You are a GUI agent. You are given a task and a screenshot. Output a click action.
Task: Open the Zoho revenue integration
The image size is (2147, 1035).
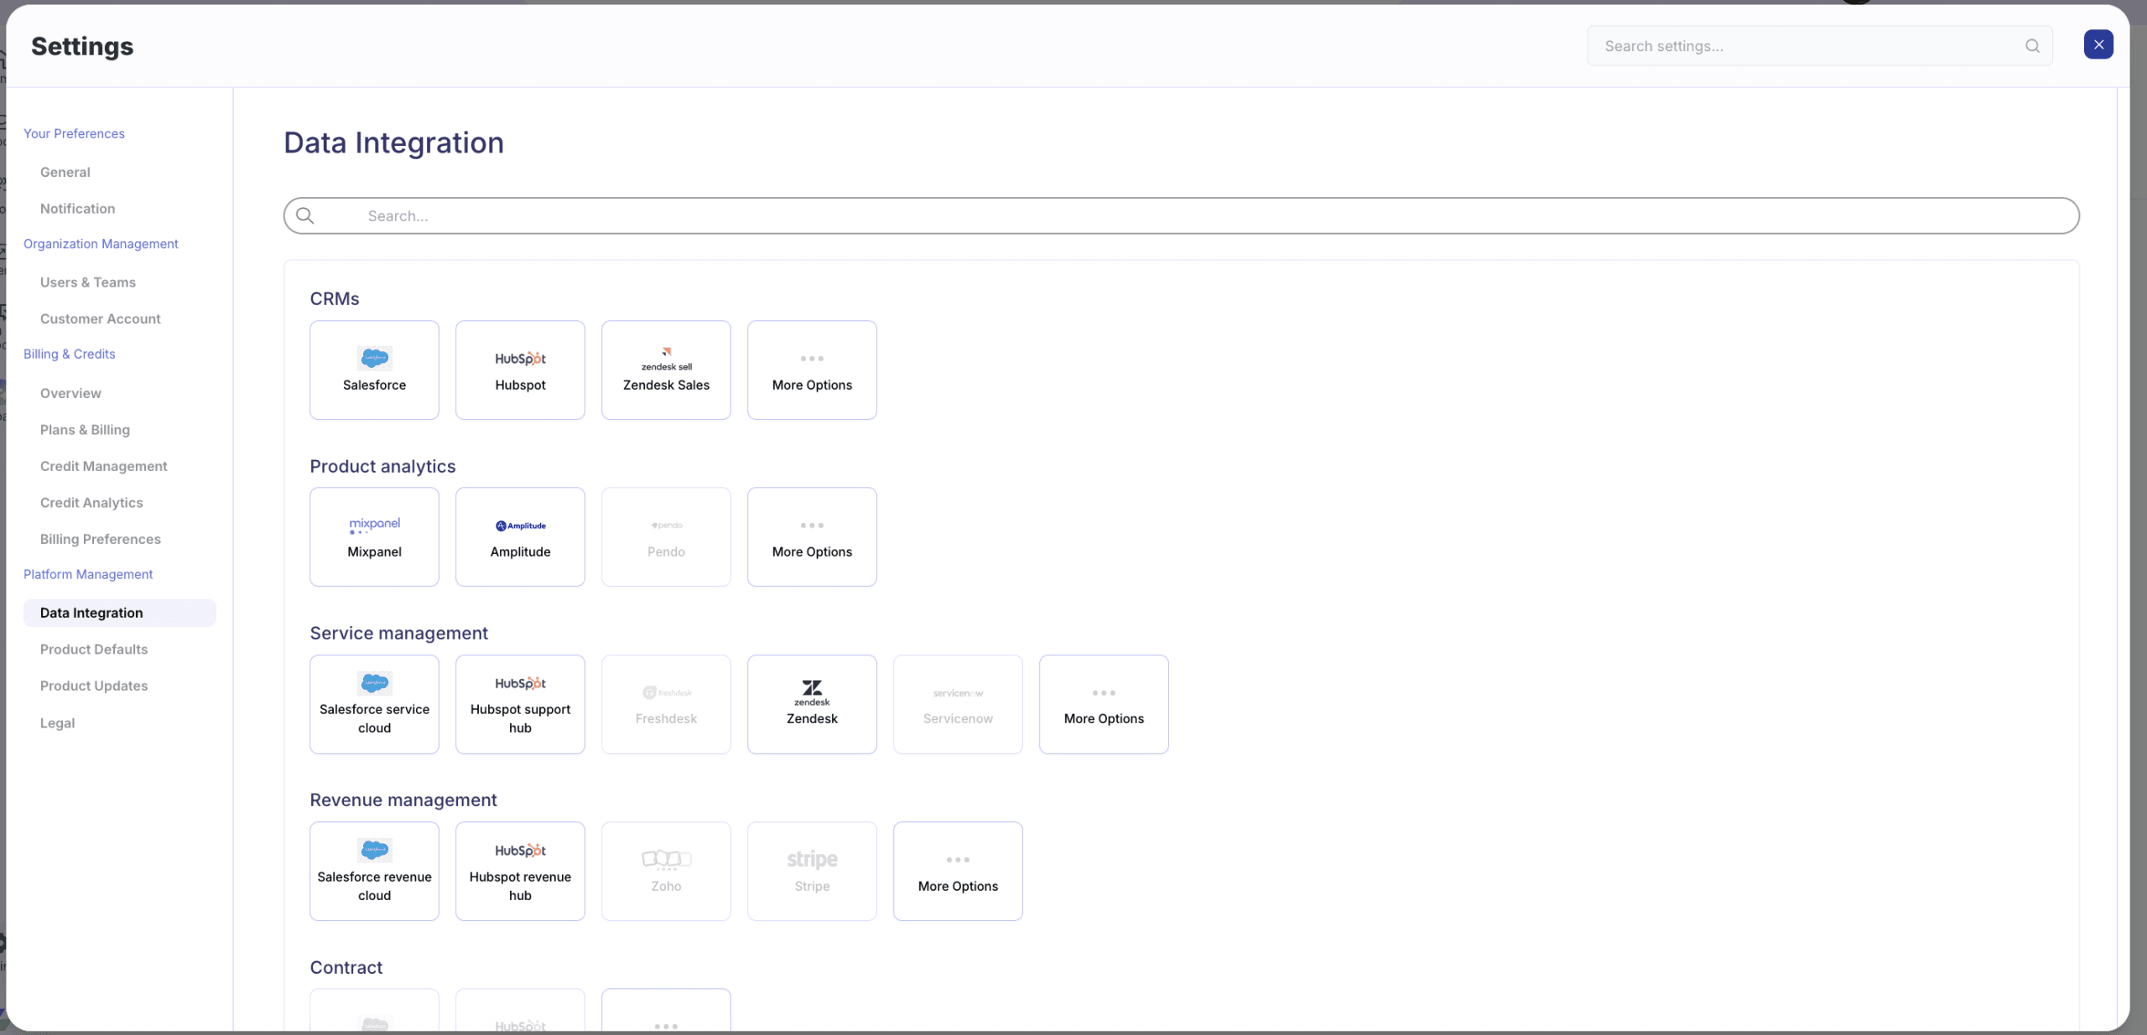tap(665, 870)
